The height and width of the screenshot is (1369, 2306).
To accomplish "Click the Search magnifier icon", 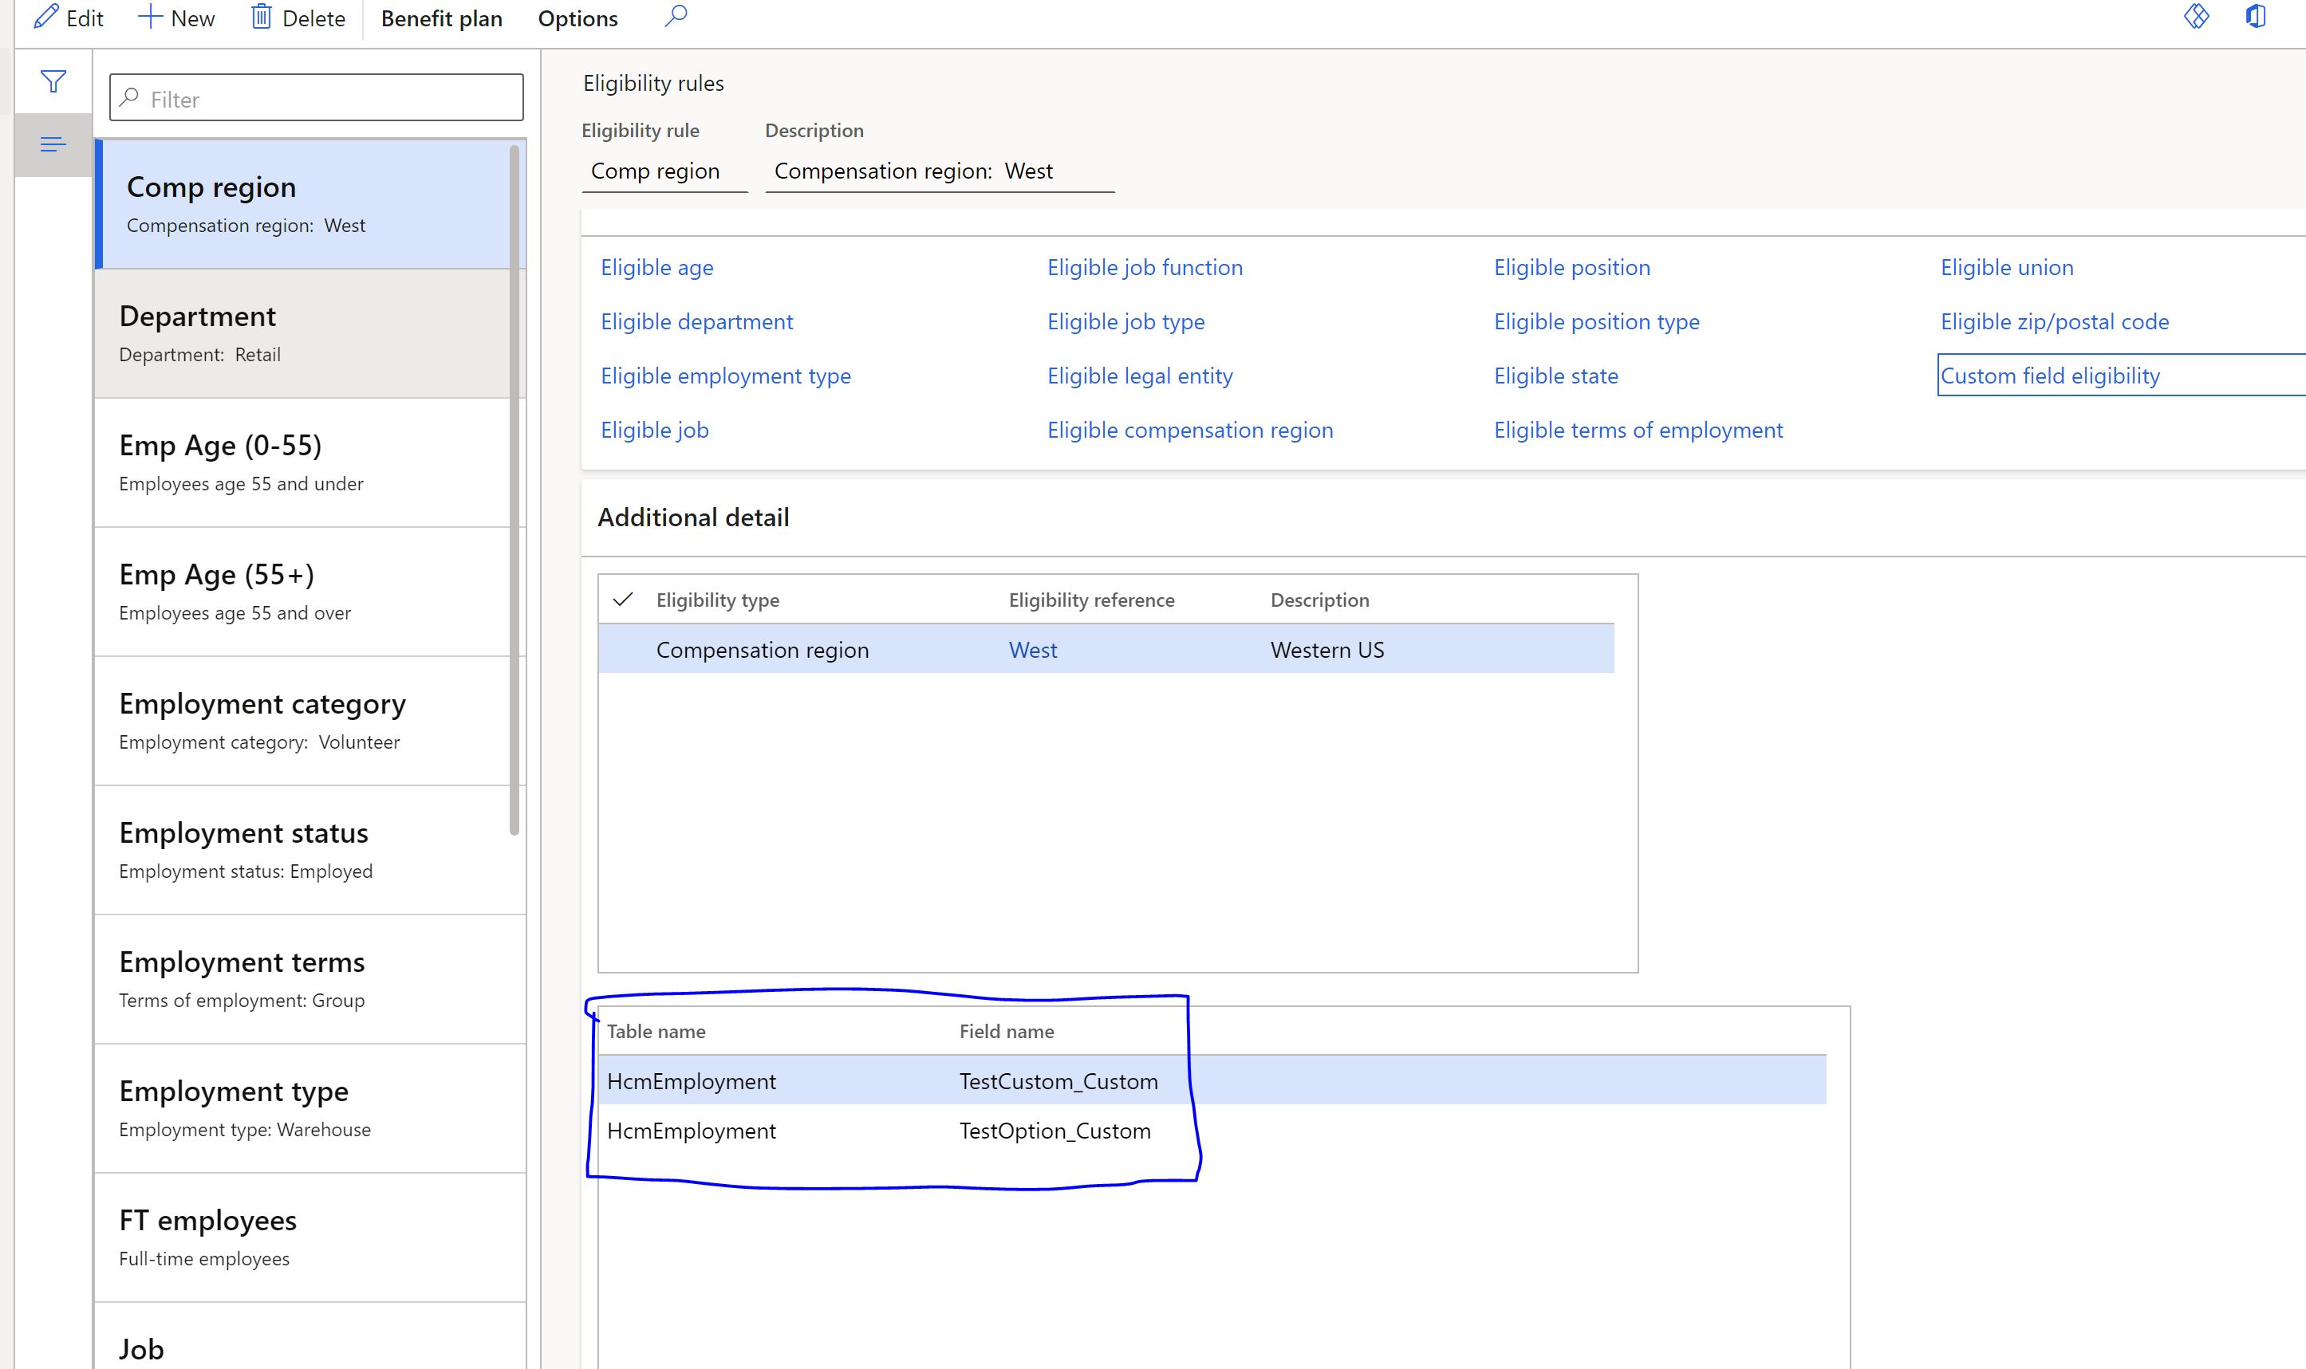I will [x=676, y=18].
